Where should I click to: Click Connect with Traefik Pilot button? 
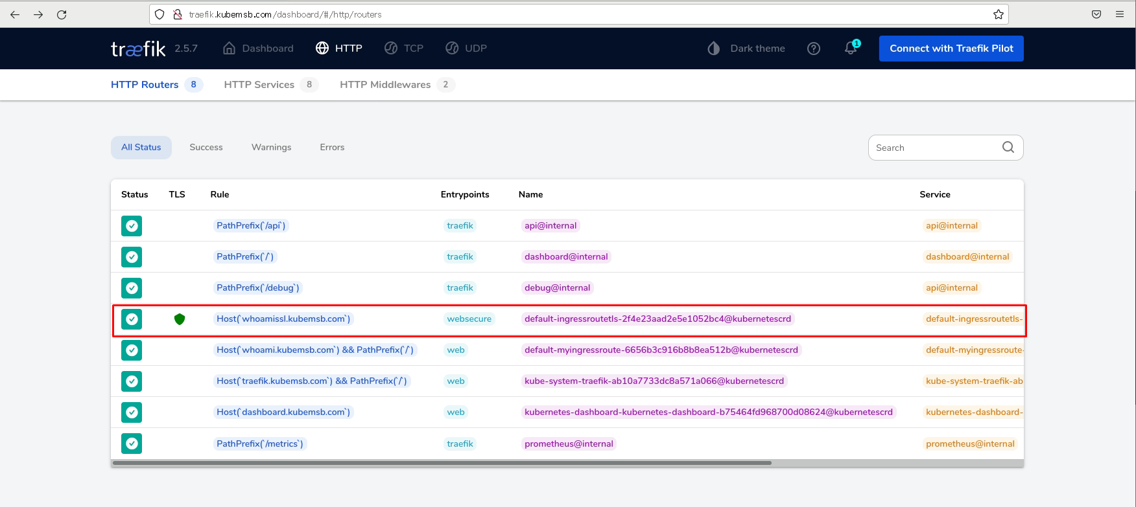point(951,49)
